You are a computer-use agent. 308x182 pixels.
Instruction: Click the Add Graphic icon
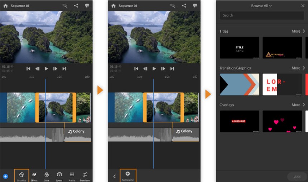pos(128,175)
